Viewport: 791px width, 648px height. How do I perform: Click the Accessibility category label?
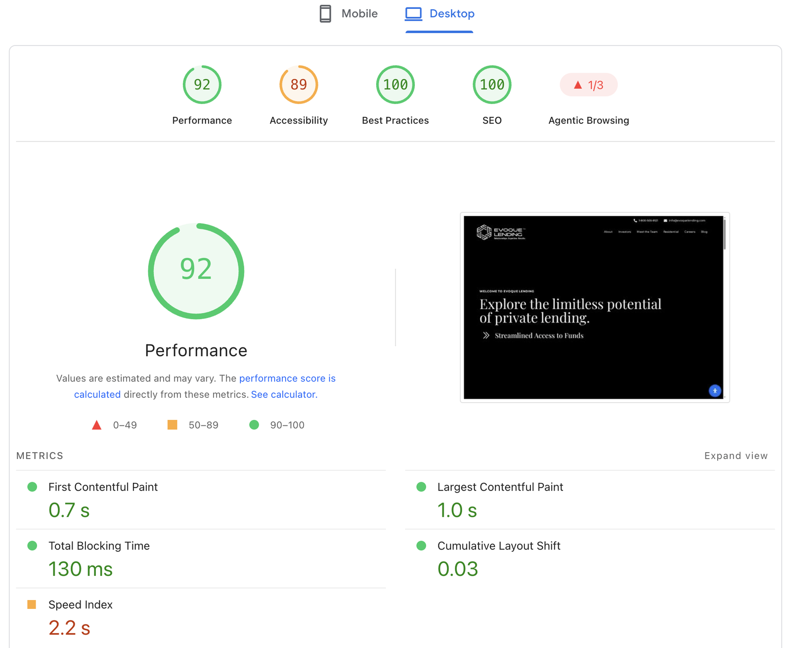click(299, 120)
